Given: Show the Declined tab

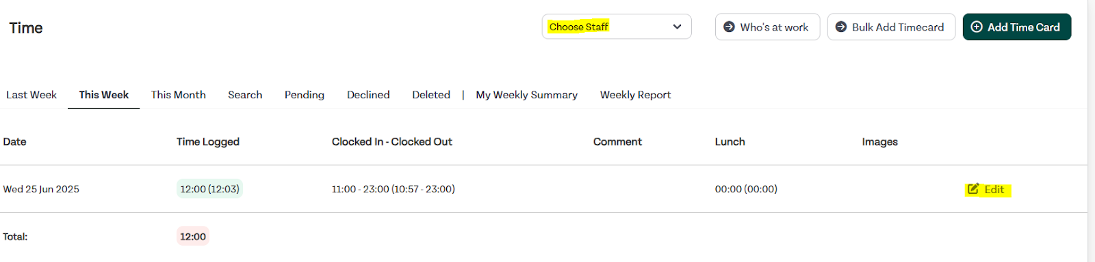Looking at the screenshot, I should coord(368,95).
